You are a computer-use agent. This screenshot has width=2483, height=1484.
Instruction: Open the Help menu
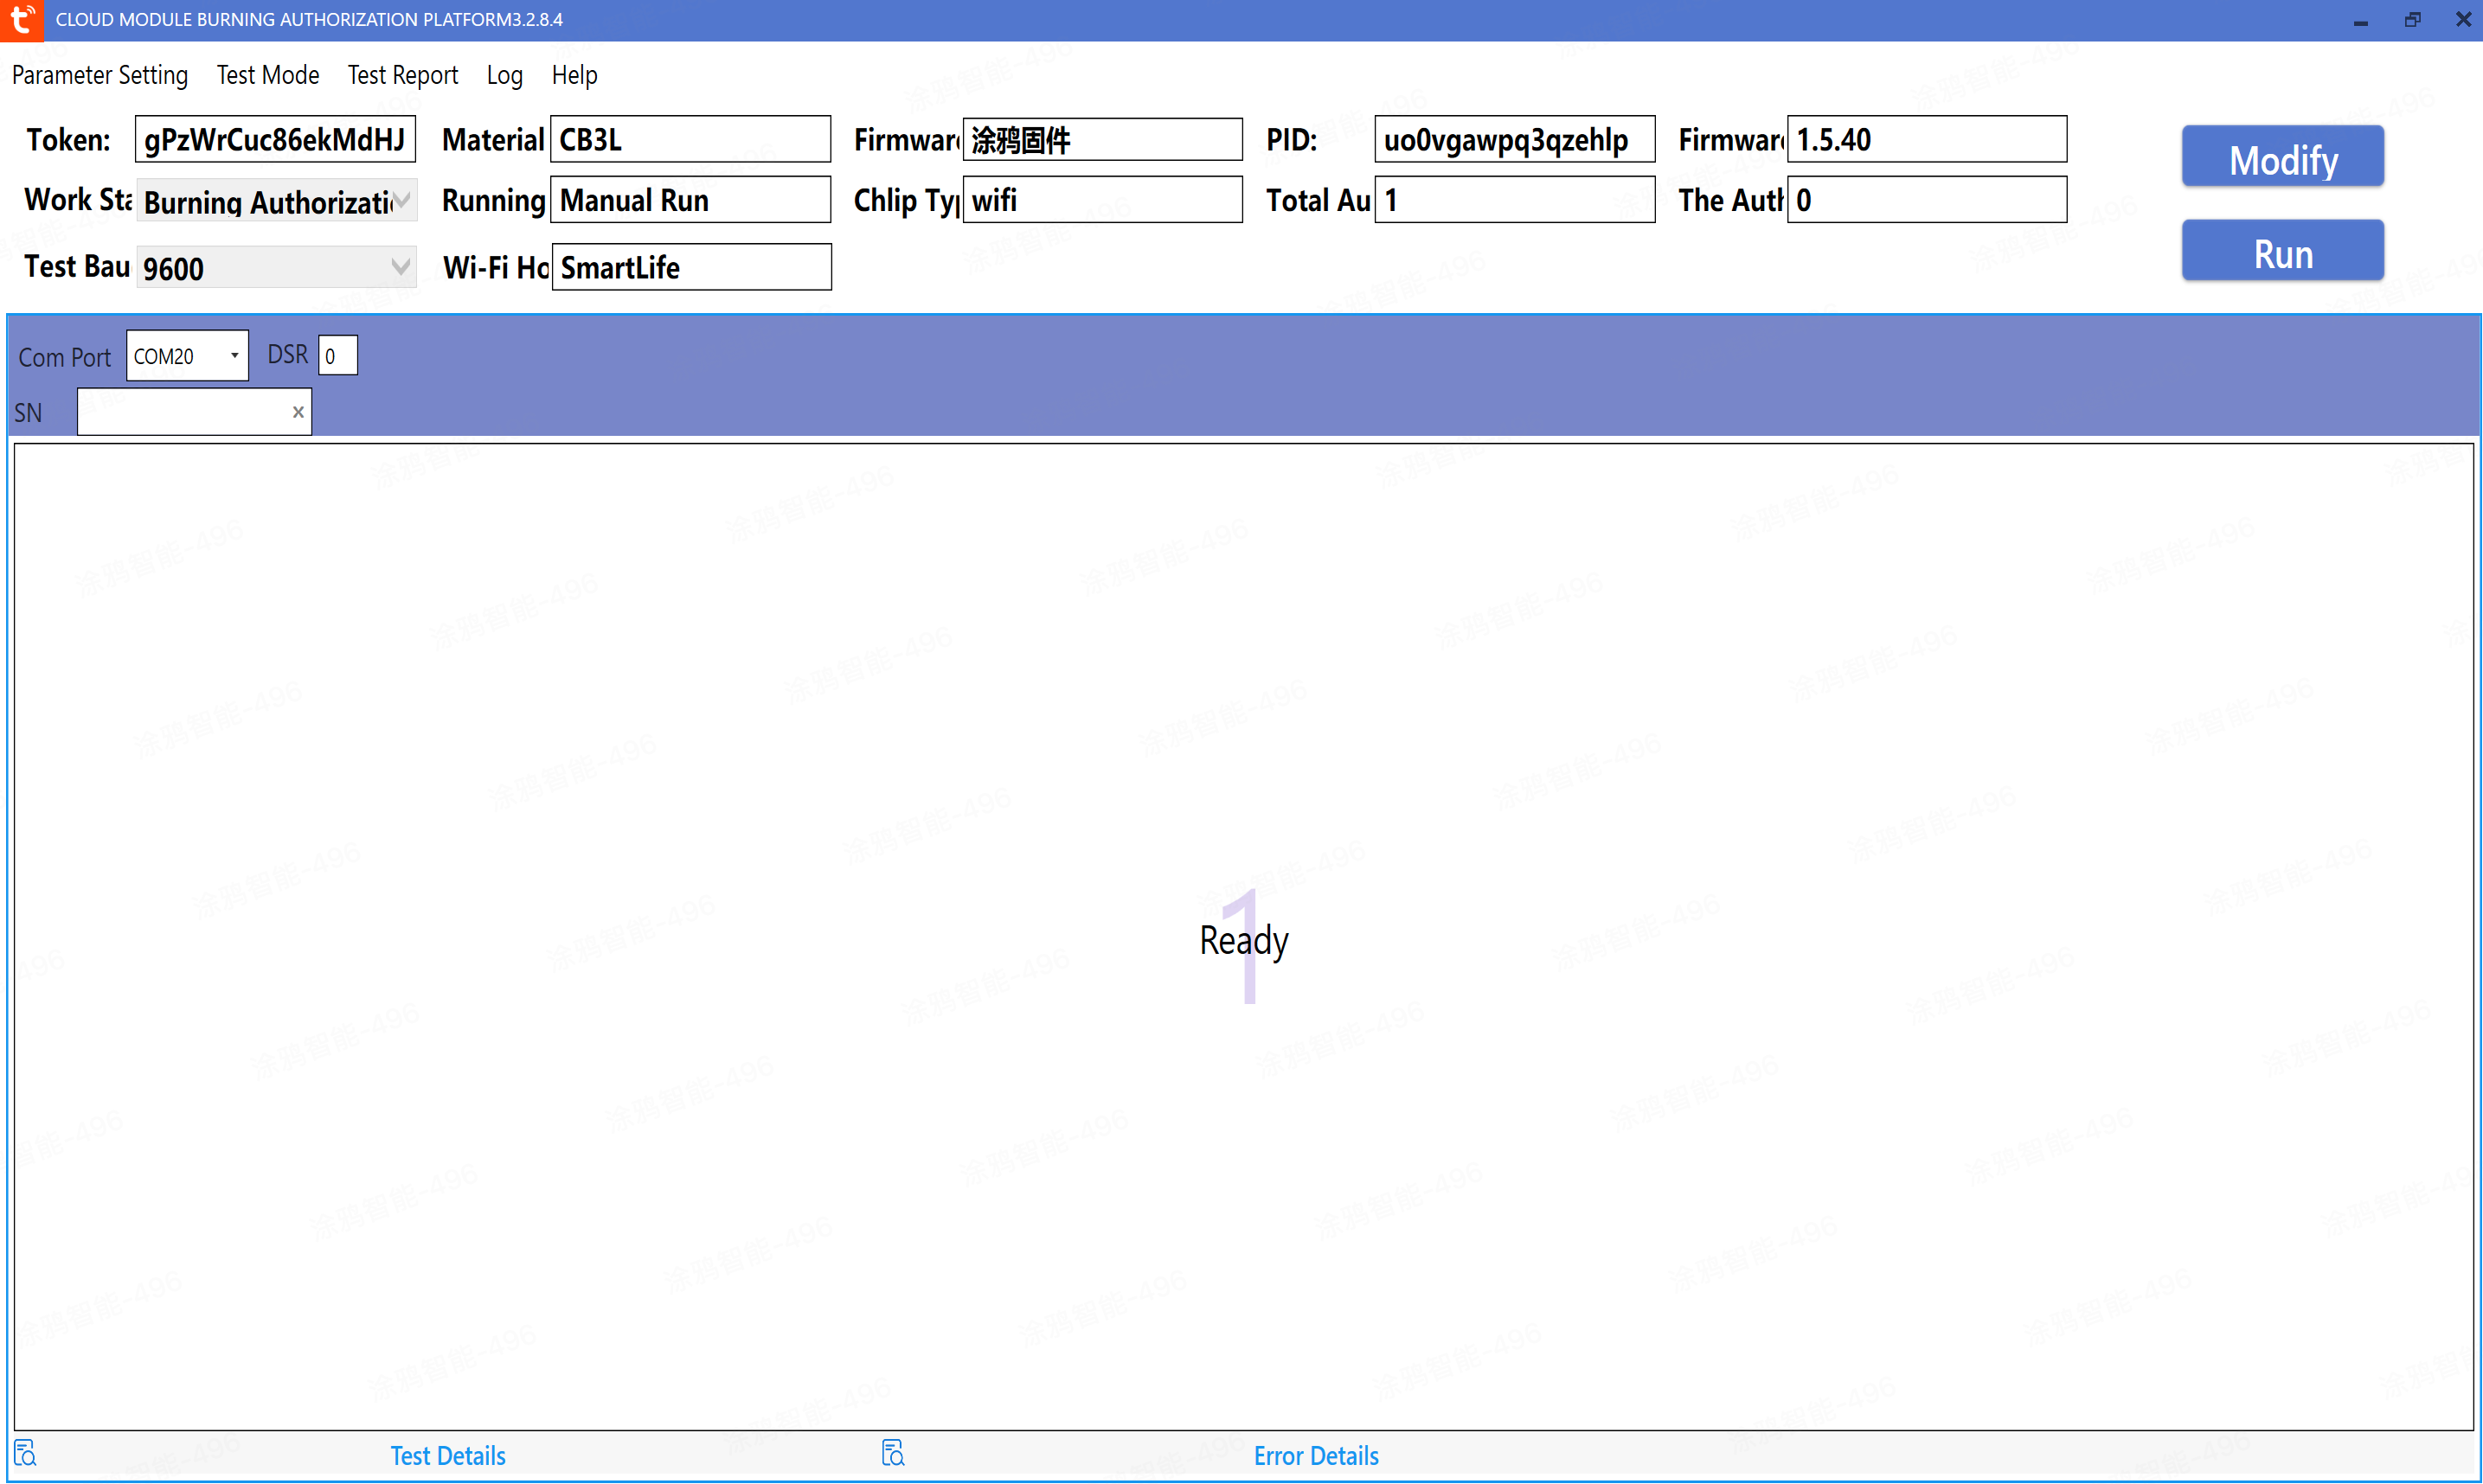pyautogui.click(x=574, y=75)
